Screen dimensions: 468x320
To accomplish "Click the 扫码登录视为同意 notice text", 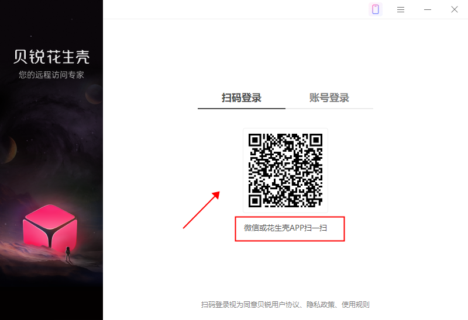I will [229, 304].
